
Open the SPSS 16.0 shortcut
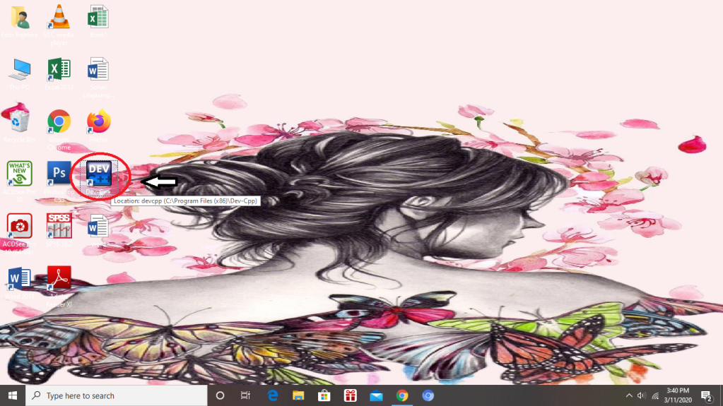click(x=59, y=226)
